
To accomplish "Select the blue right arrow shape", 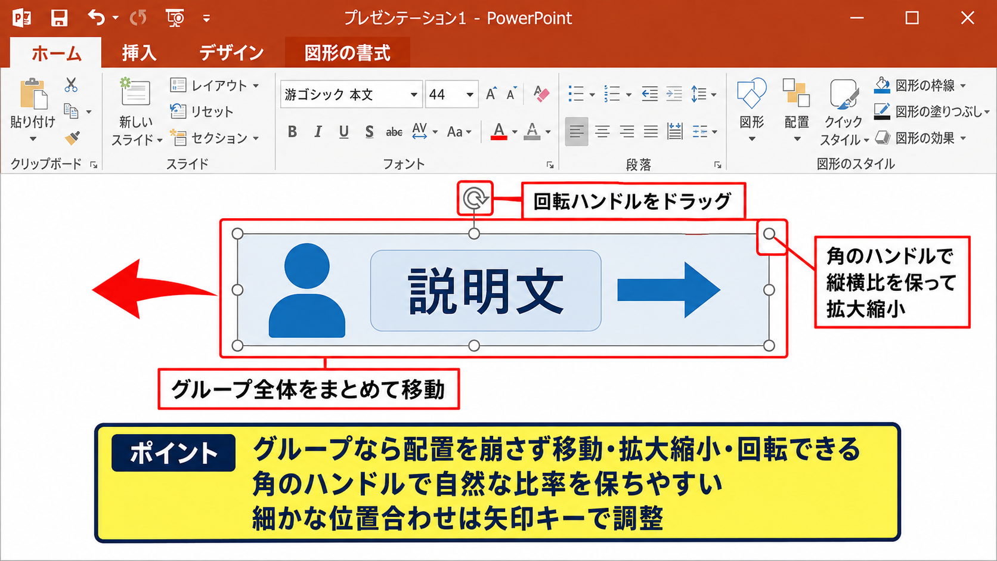I will tap(669, 290).
